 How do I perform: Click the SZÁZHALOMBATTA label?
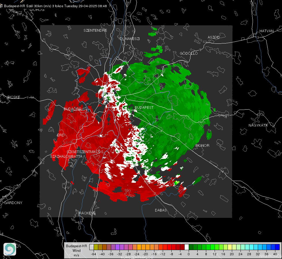point(66,156)
